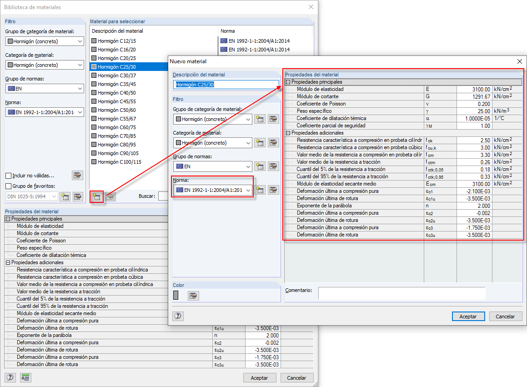Viewport: 527px width, 387px height.
Task: Toggle Incluir no válidas checkbox
Action: point(9,176)
